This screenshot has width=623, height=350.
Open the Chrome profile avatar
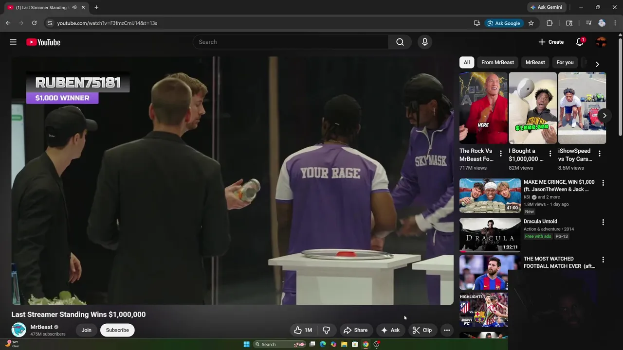(602, 23)
